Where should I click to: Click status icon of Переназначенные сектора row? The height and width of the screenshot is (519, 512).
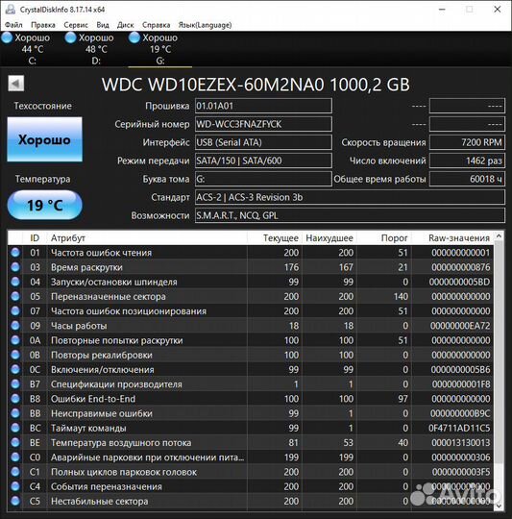pos(15,296)
